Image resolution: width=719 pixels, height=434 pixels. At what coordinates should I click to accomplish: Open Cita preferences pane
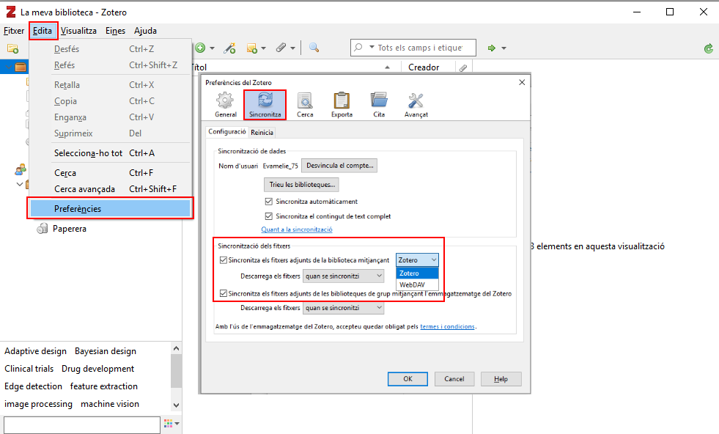[379, 105]
